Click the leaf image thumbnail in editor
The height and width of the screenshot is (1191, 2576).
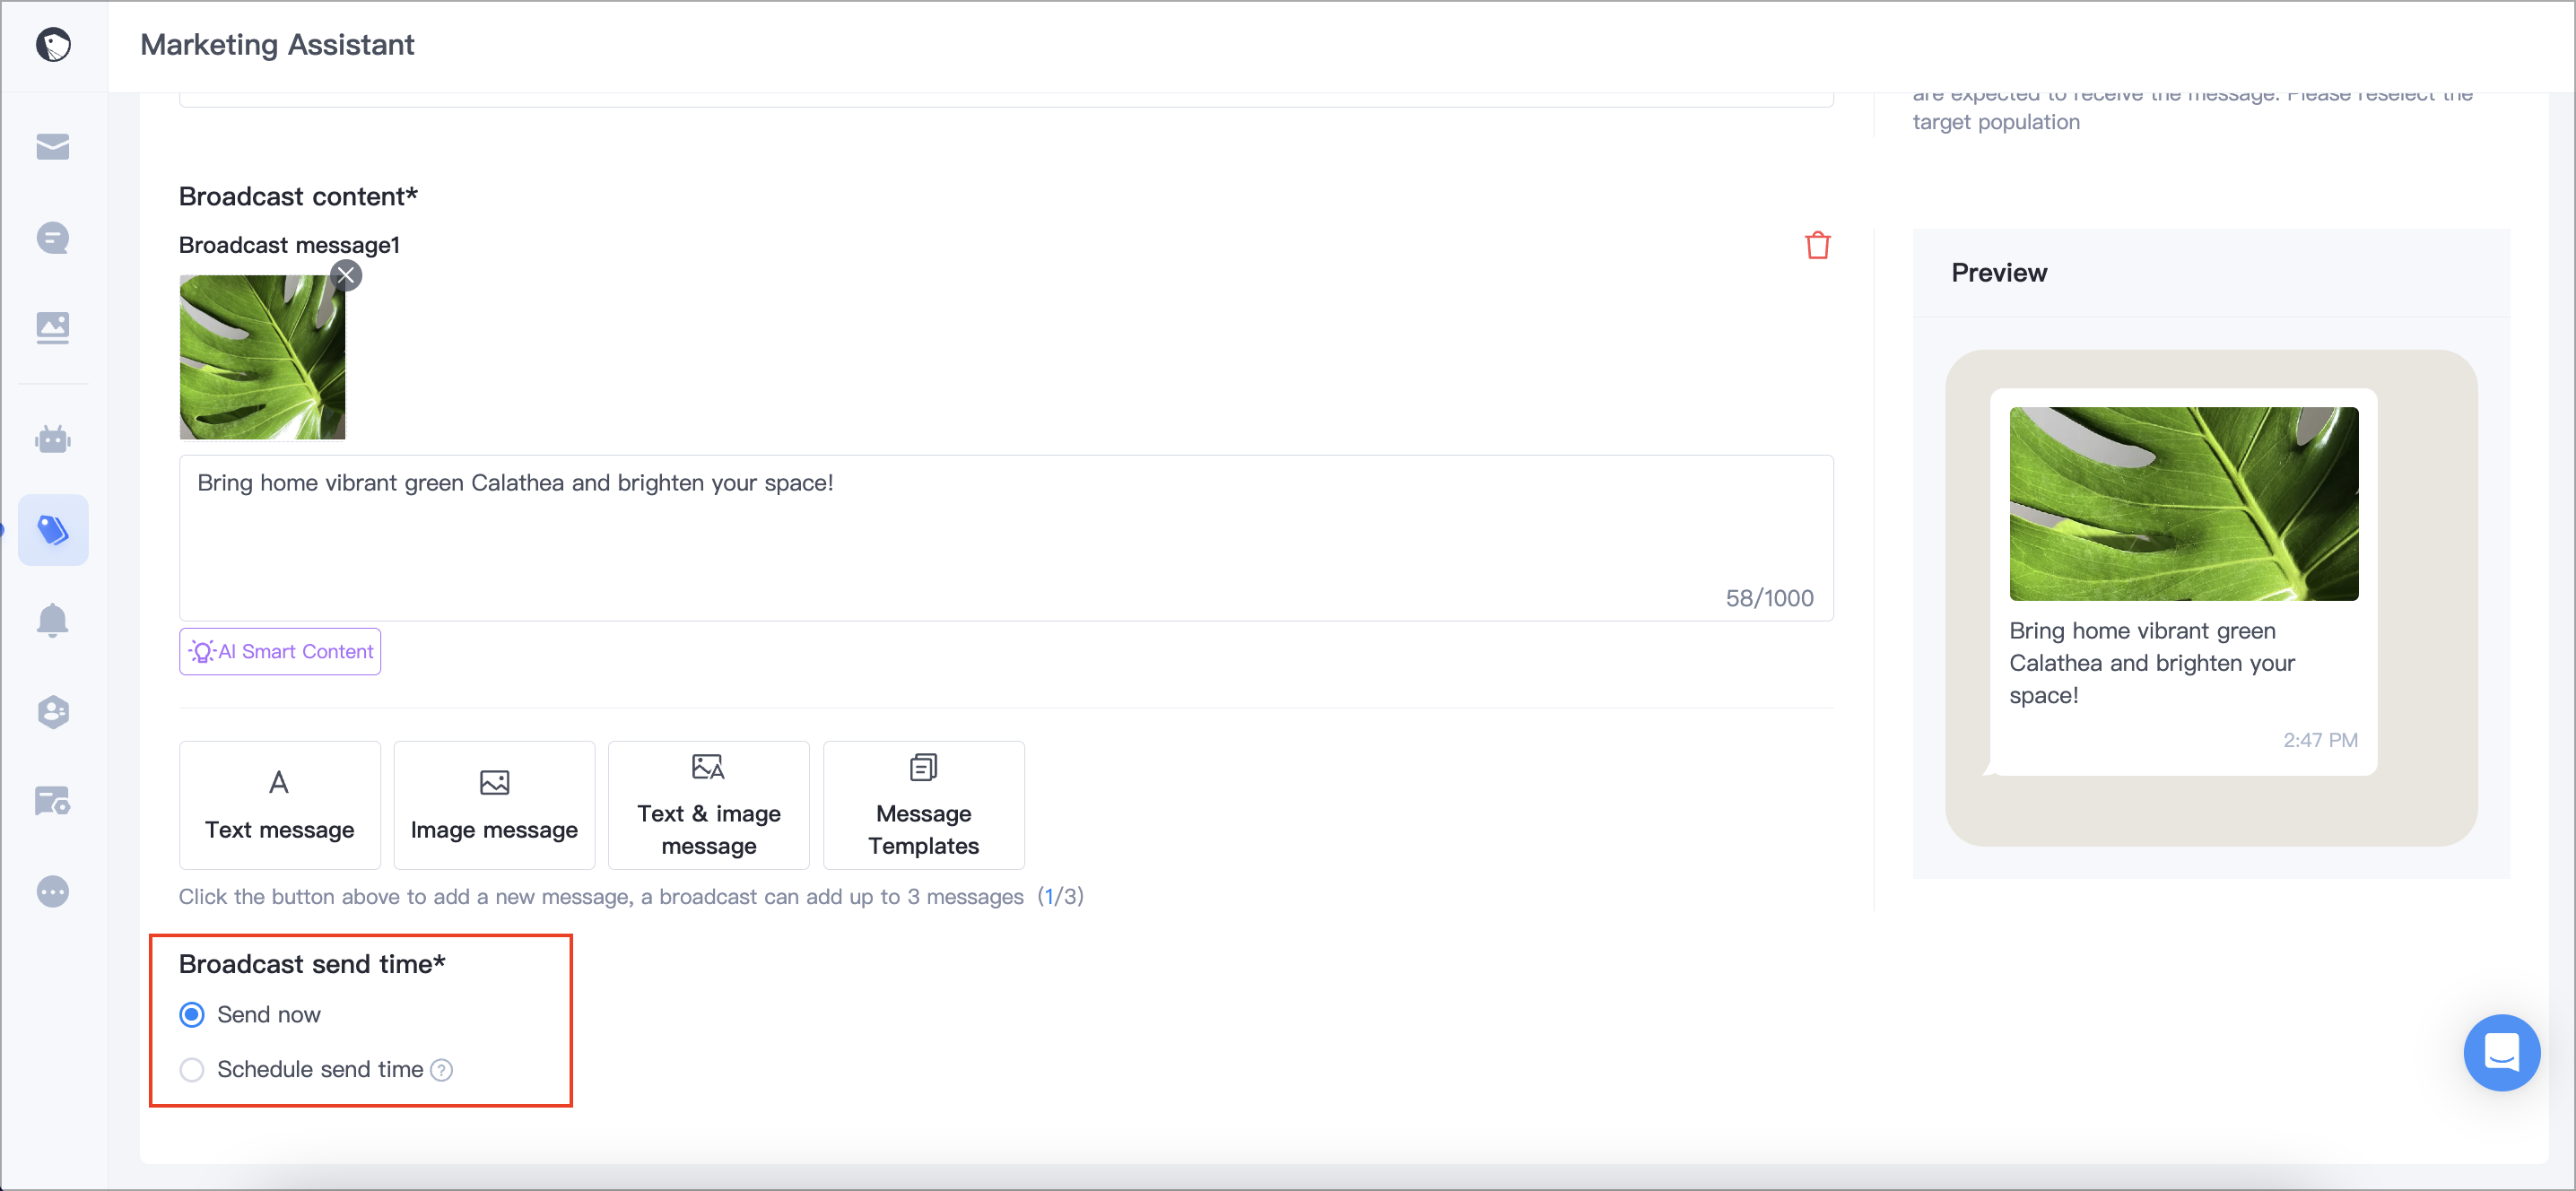click(x=262, y=357)
